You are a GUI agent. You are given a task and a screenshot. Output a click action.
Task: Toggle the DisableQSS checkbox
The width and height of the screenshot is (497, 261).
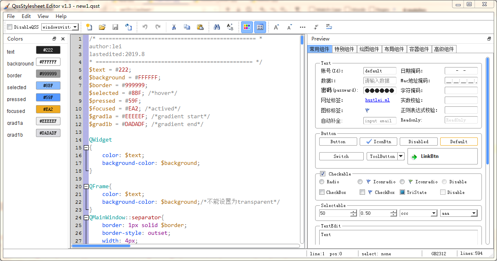[x=9, y=27]
